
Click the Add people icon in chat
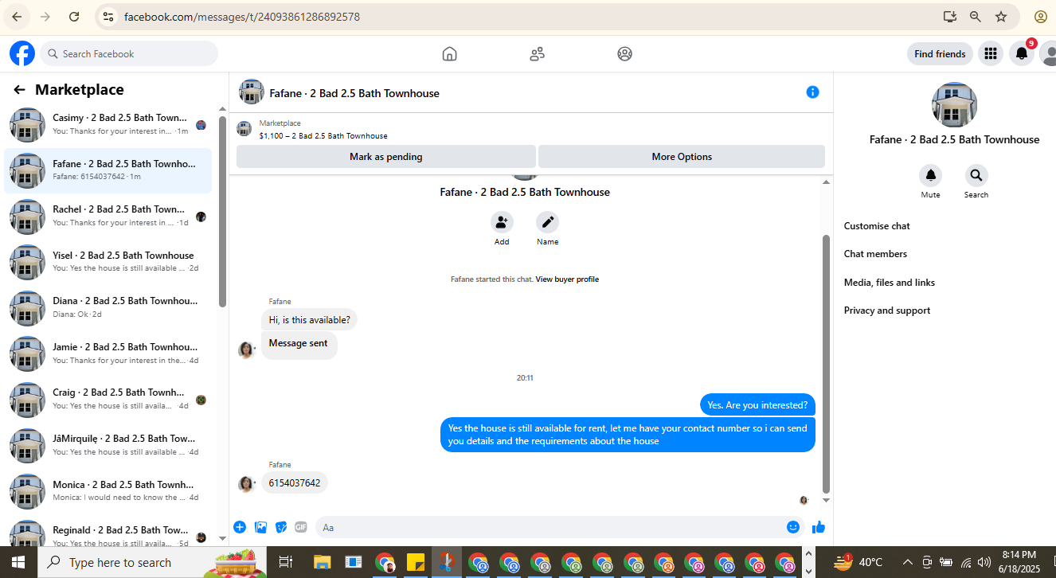[x=502, y=222]
